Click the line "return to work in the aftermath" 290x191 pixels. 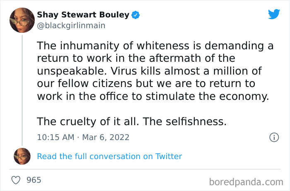pos(136,58)
